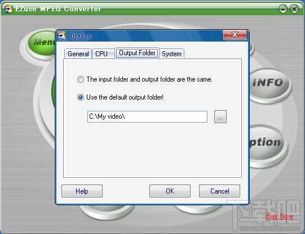The height and width of the screenshot is (234, 305).
Task: Click the Option dialog title icon
Action: tap(61, 36)
